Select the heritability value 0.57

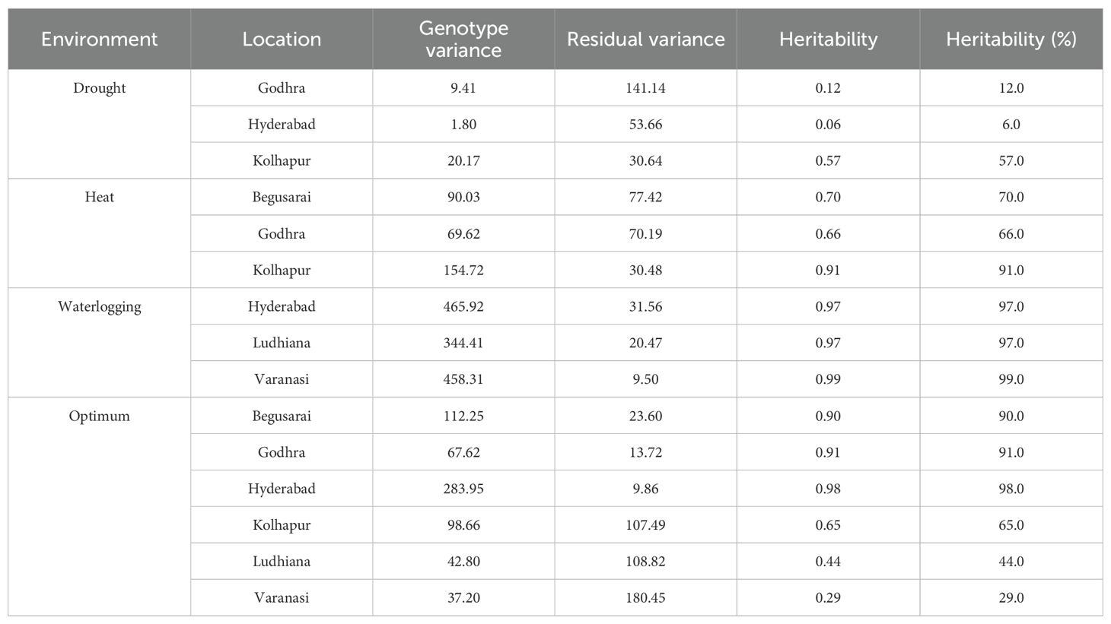pos(828,161)
